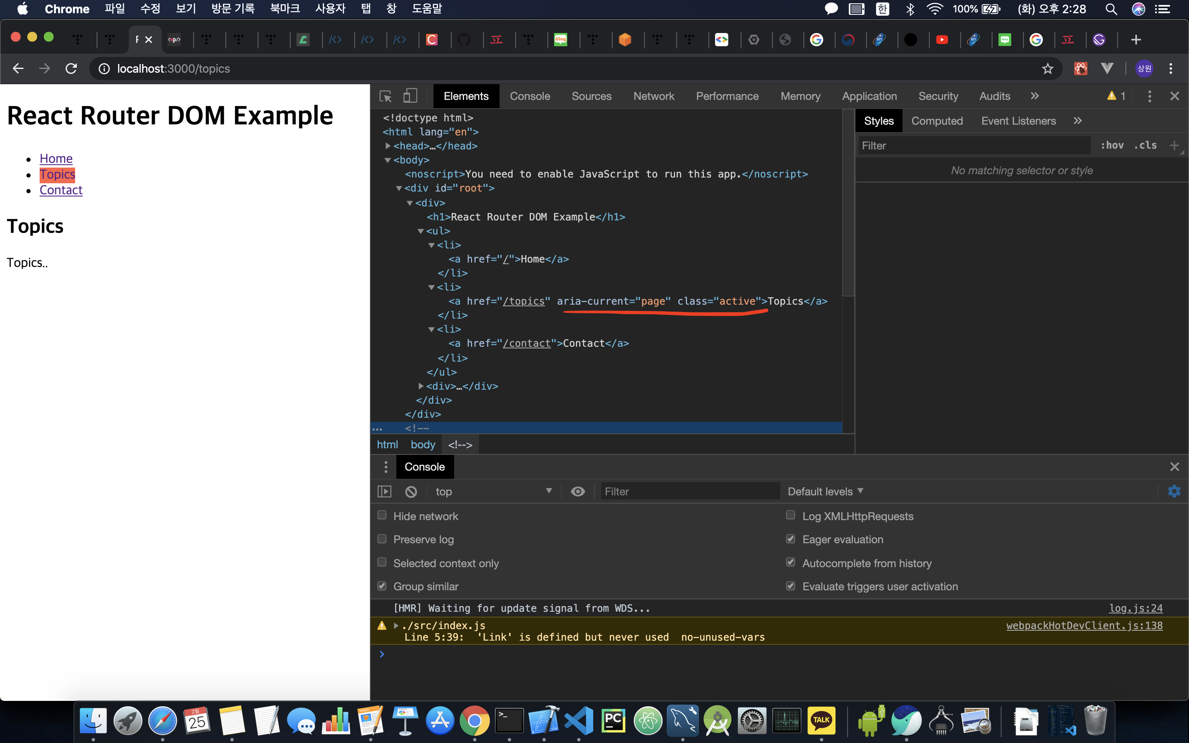Check the Hide network option
The image size is (1189, 743).
point(382,516)
